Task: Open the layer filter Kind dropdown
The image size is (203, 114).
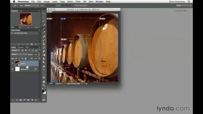Action: (16, 50)
